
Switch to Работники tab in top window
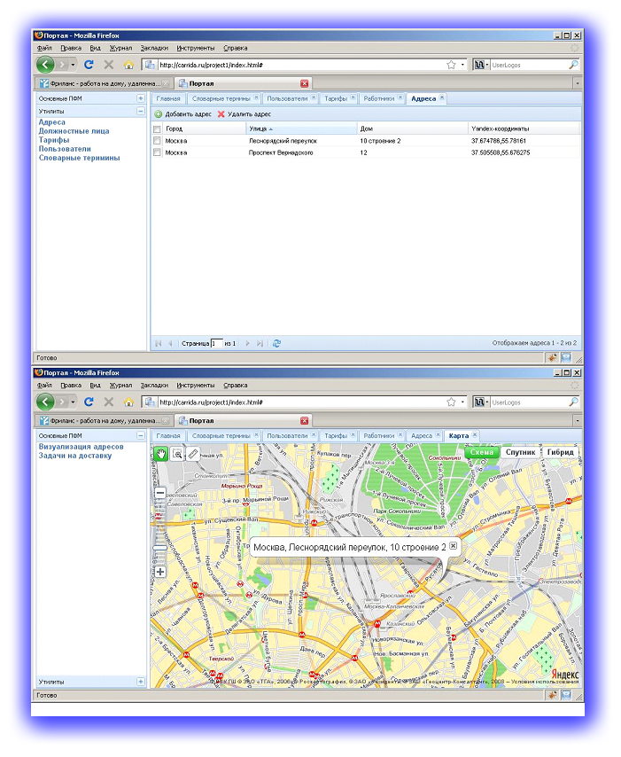click(379, 99)
